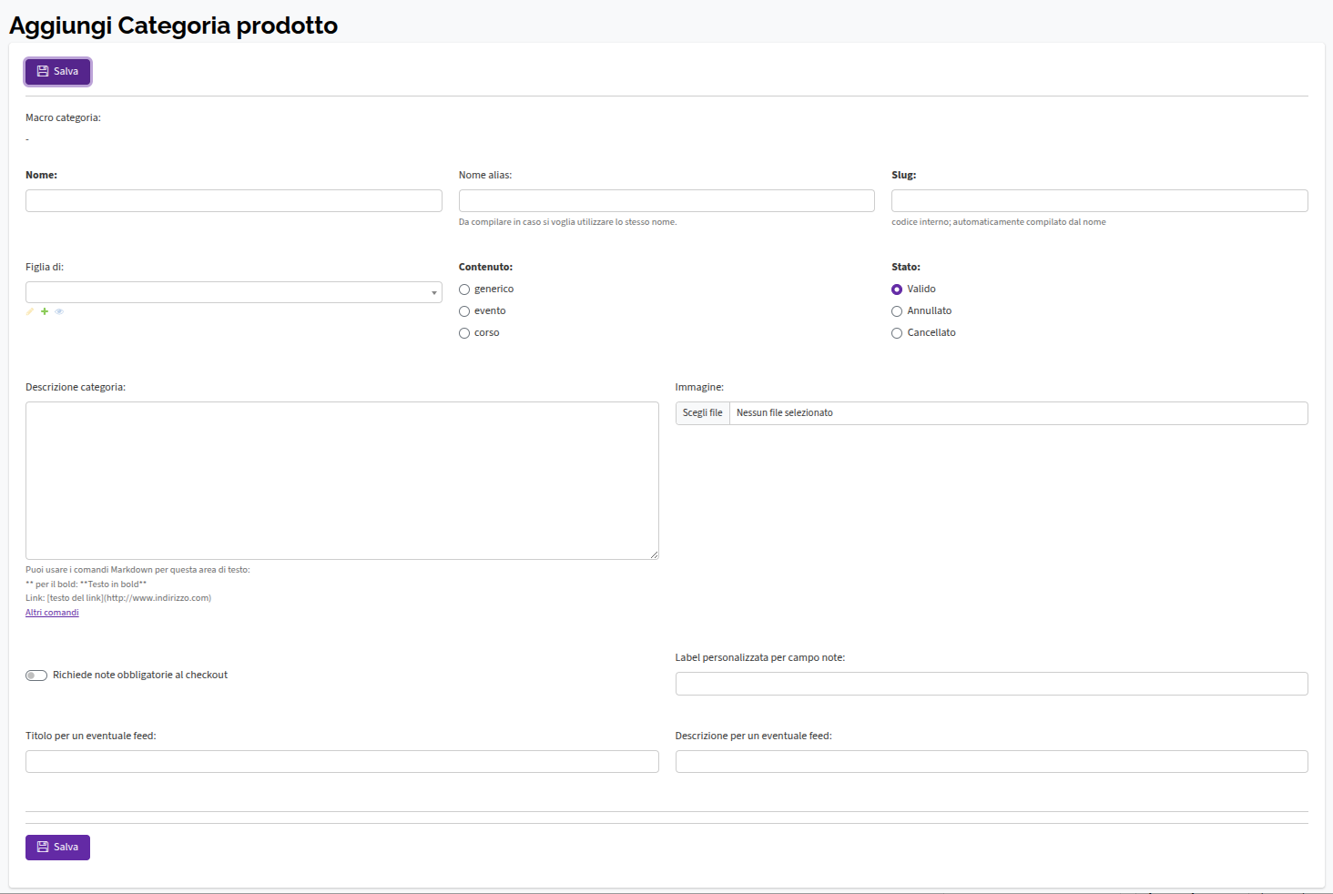1333x894 pixels.
Task: Focus the Nome alias input field
Action: 666,201
